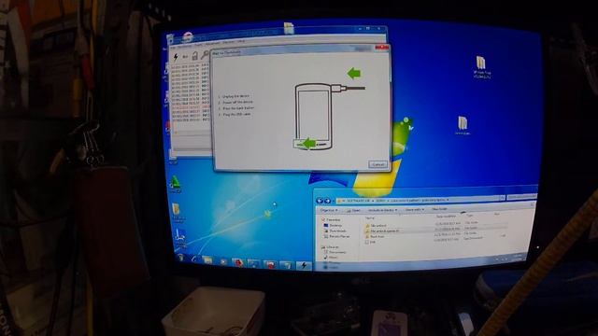Viewport: 598px width, 336px height.
Task: Click the Forward arrow in the Explorer window
Action: (328, 201)
